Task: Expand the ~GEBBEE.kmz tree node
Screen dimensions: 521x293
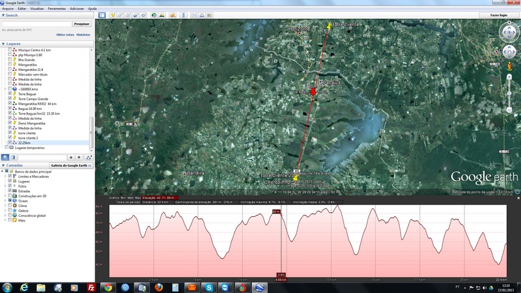Action: pyautogui.click(x=6, y=89)
